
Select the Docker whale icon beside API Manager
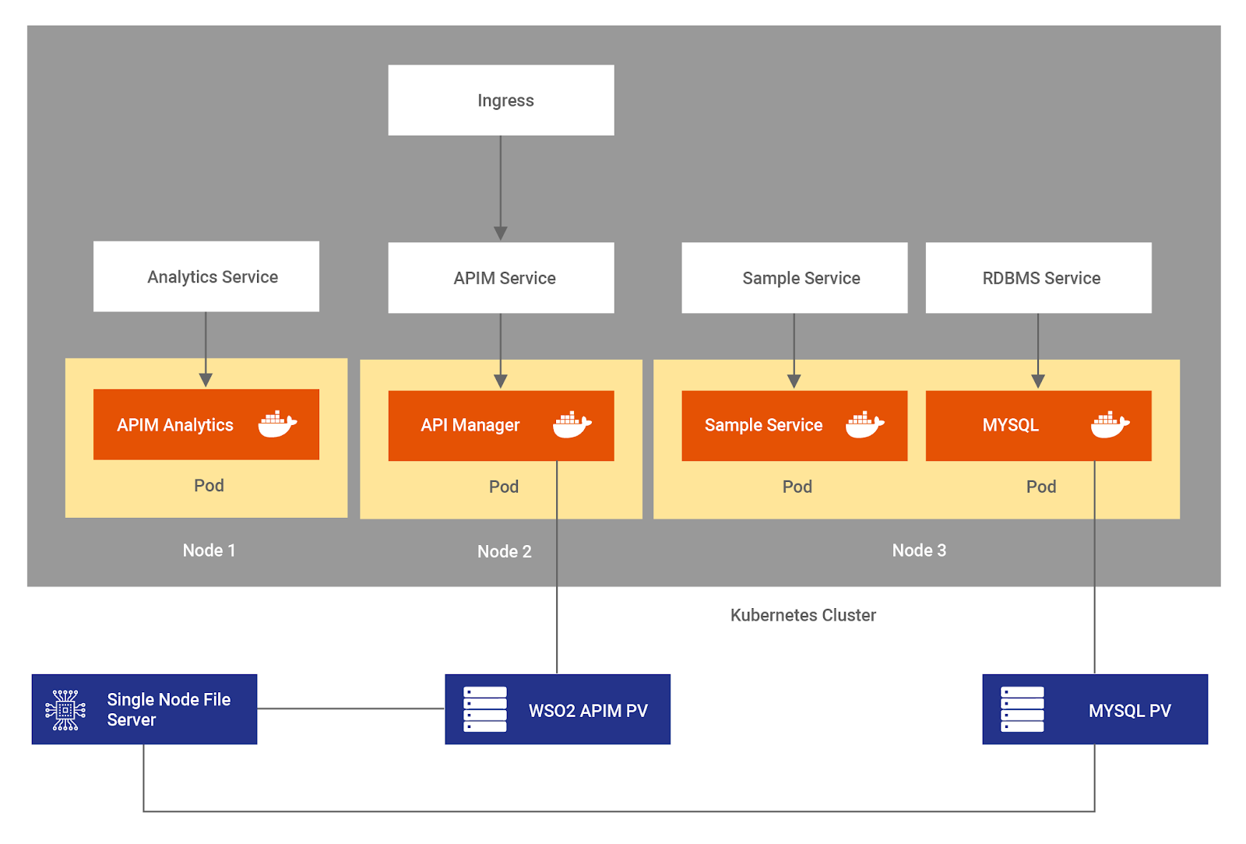572,424
